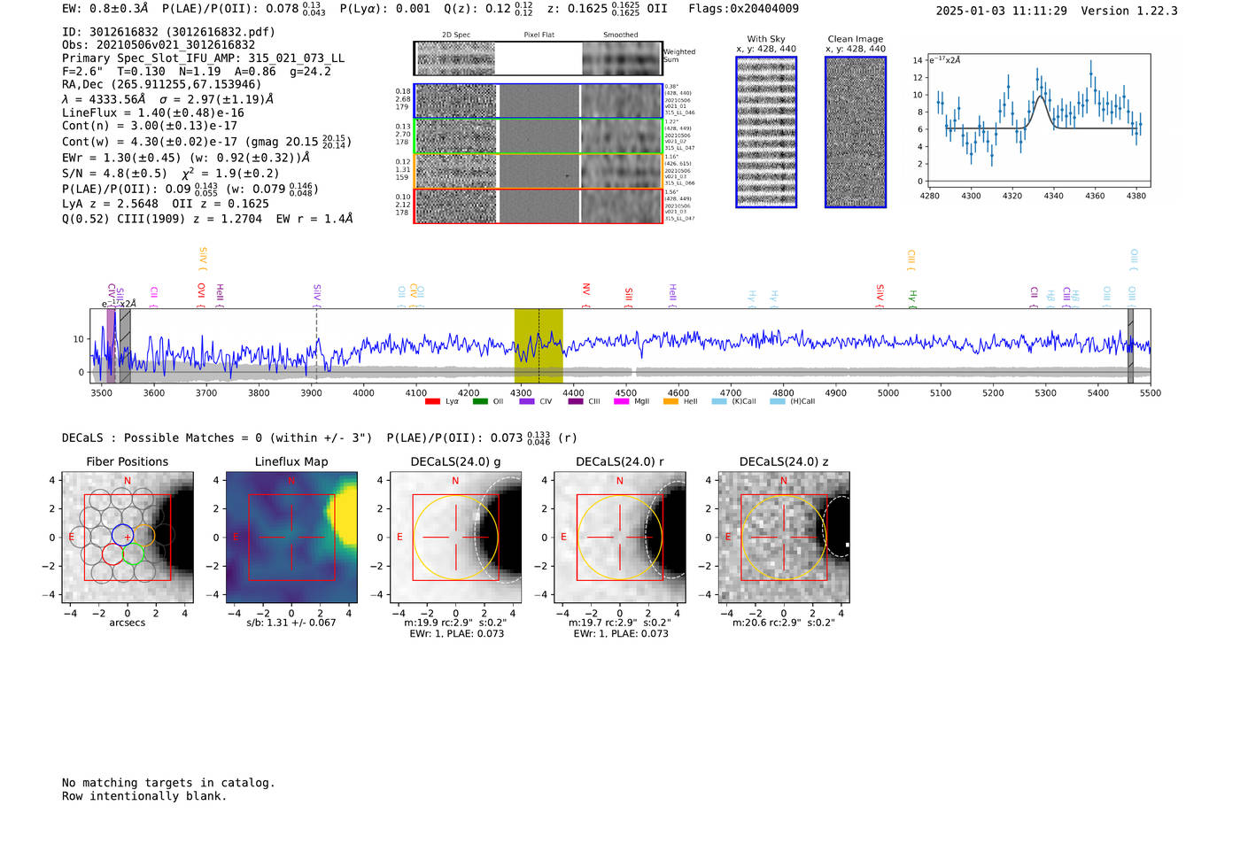Click the 'Row intentionally blank.' text
Viewport: 1240px width, 844px height.
tap(144, 796)
